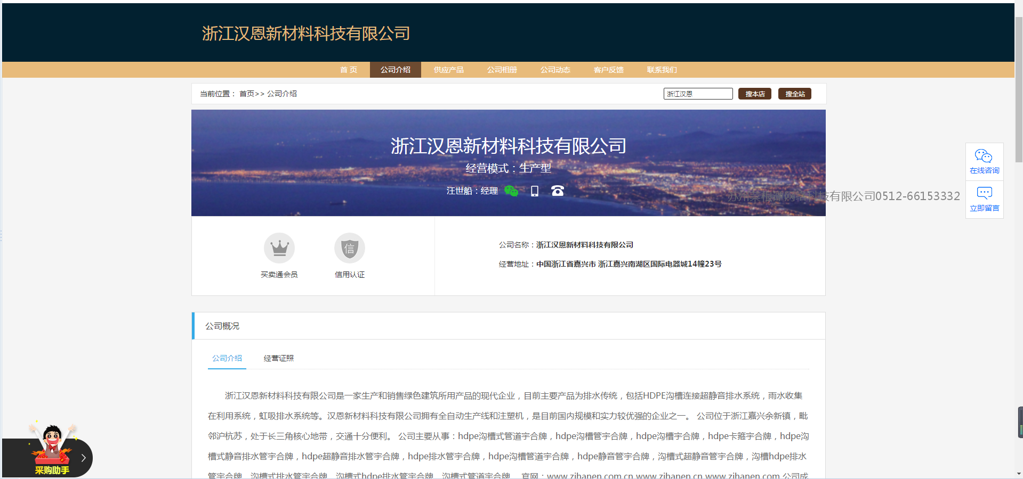Click the 买卖通会员 crown badge icon
The height and width of the screenshot is (479, 1023).
click(x=279, y=248)
